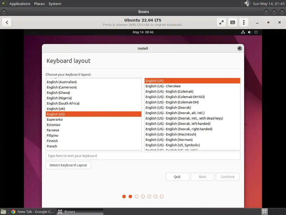Select English (US) - English (Dvorak) variant

click(x=192, y=107)
